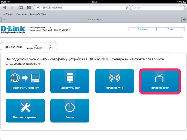Click the DIR-320NRU device label
This screenshot has height=140, width=187.
point(14,47)
